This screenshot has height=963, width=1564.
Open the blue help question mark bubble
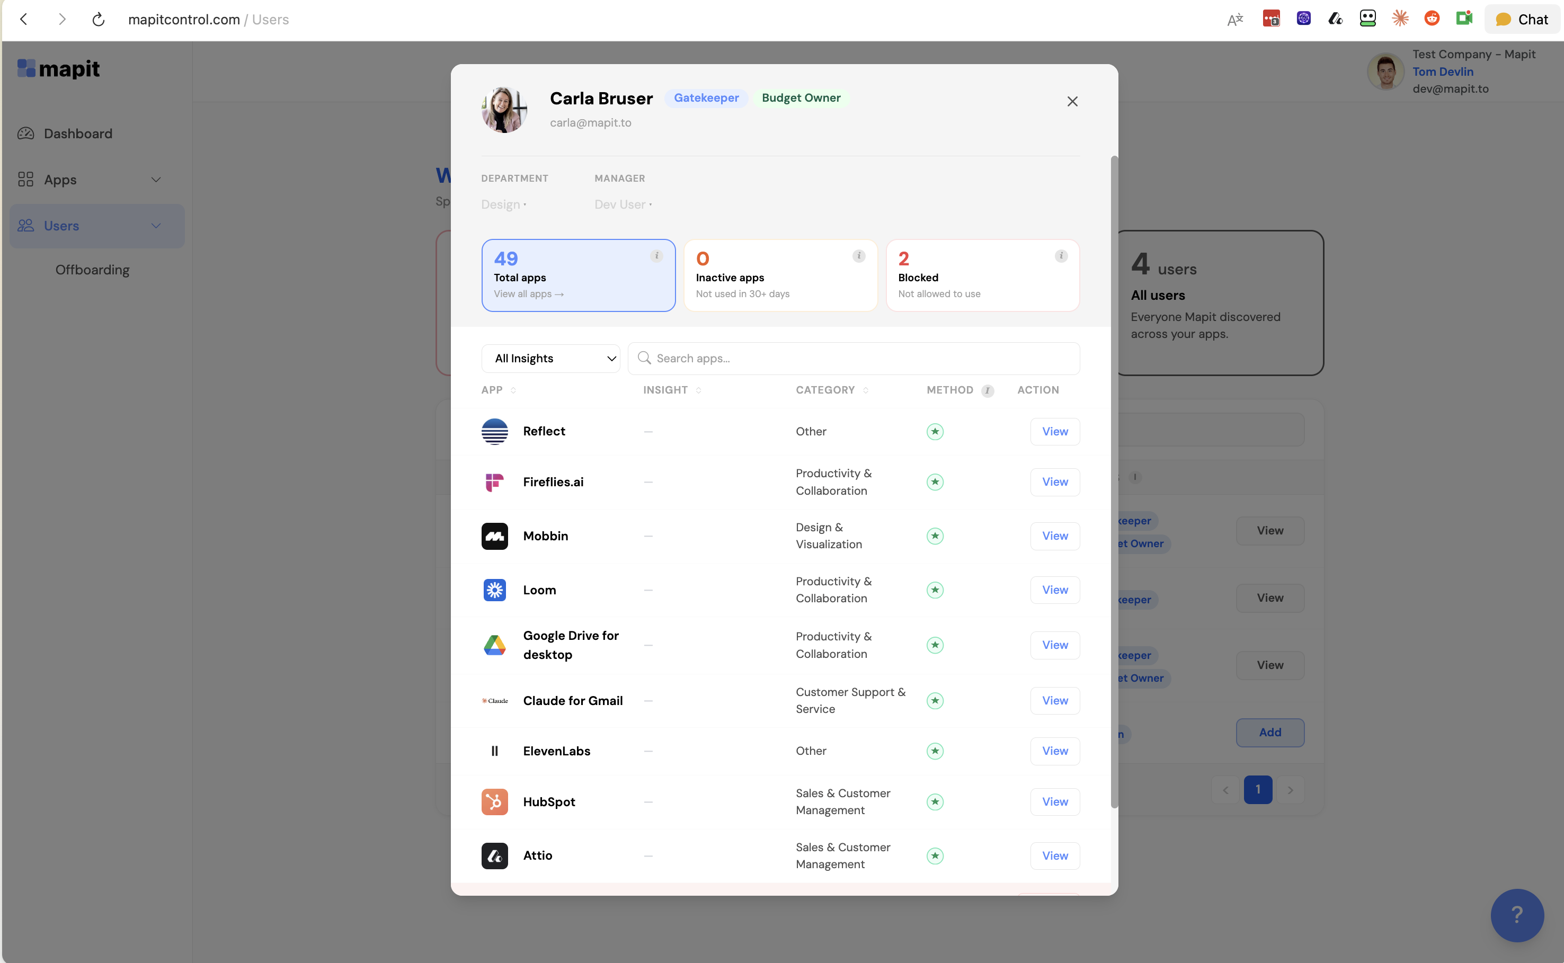tap(1516, 915)
